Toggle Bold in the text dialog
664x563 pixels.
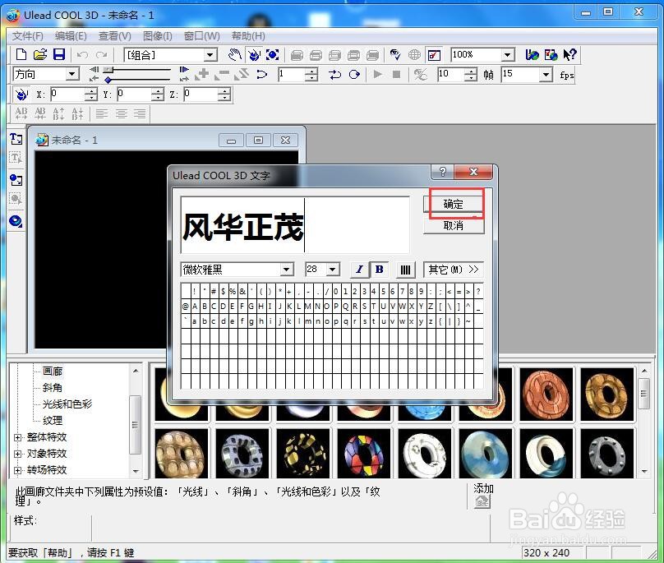tap(380, 270)
